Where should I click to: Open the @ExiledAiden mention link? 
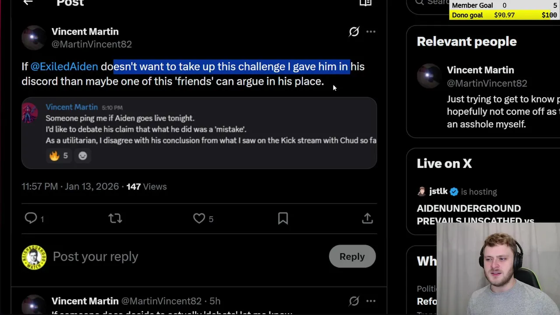tap(64, 66)
